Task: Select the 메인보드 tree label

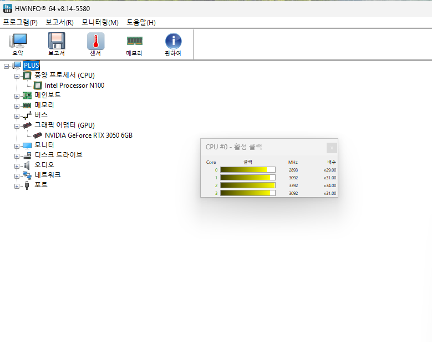Action: pos(47,95)
